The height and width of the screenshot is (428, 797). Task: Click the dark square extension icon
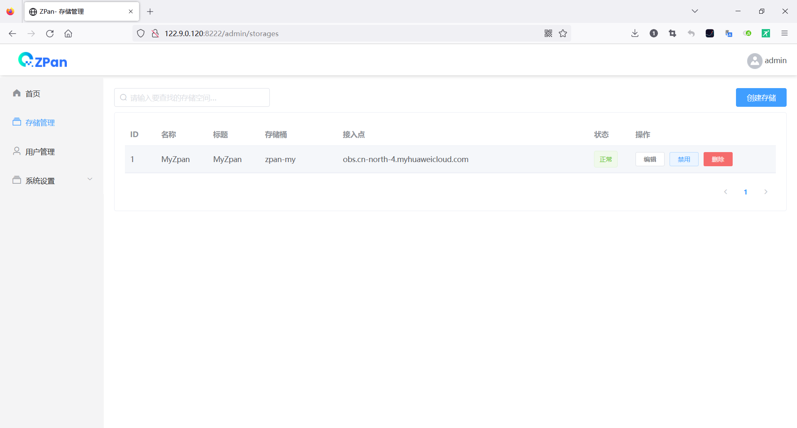710,34
